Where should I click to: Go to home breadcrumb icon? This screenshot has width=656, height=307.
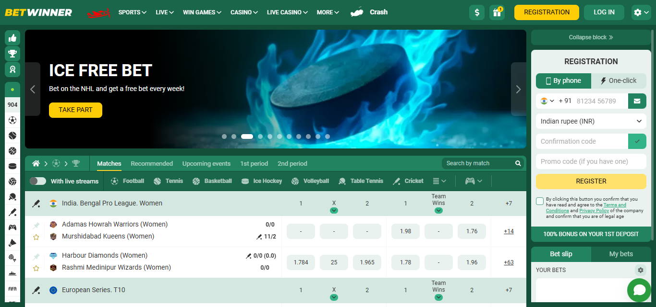pos(36,163)
